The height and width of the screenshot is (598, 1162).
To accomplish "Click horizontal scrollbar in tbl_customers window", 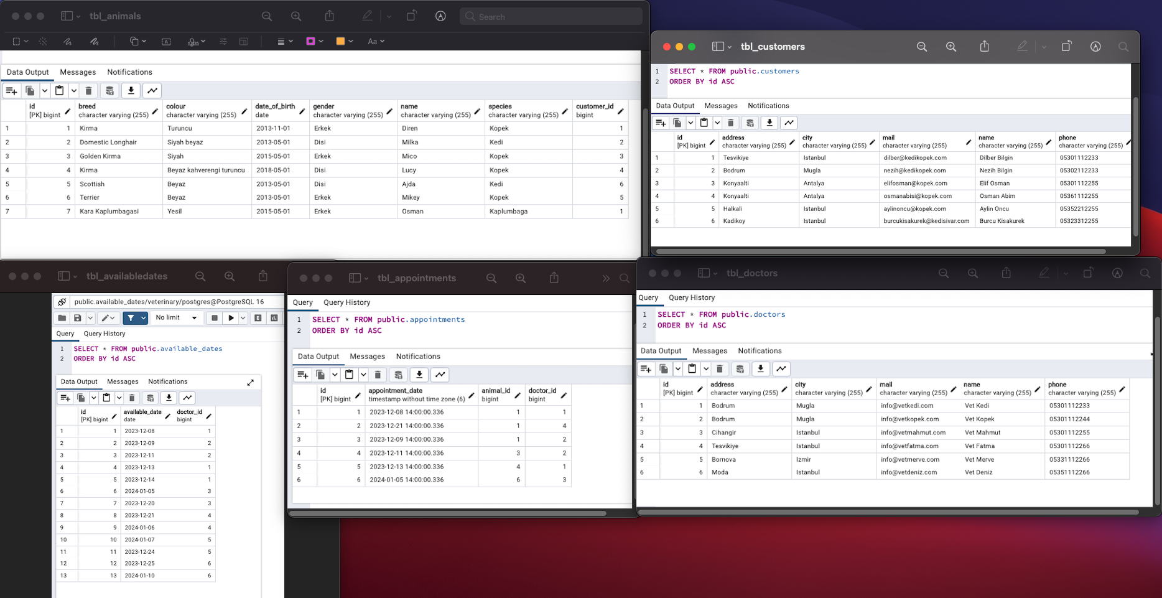I will [881, 251].
